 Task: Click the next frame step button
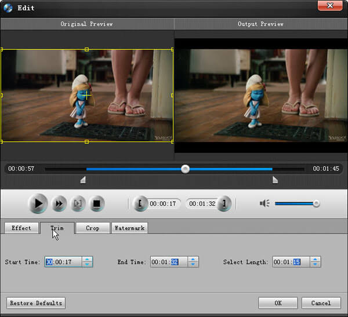point(78,203)
